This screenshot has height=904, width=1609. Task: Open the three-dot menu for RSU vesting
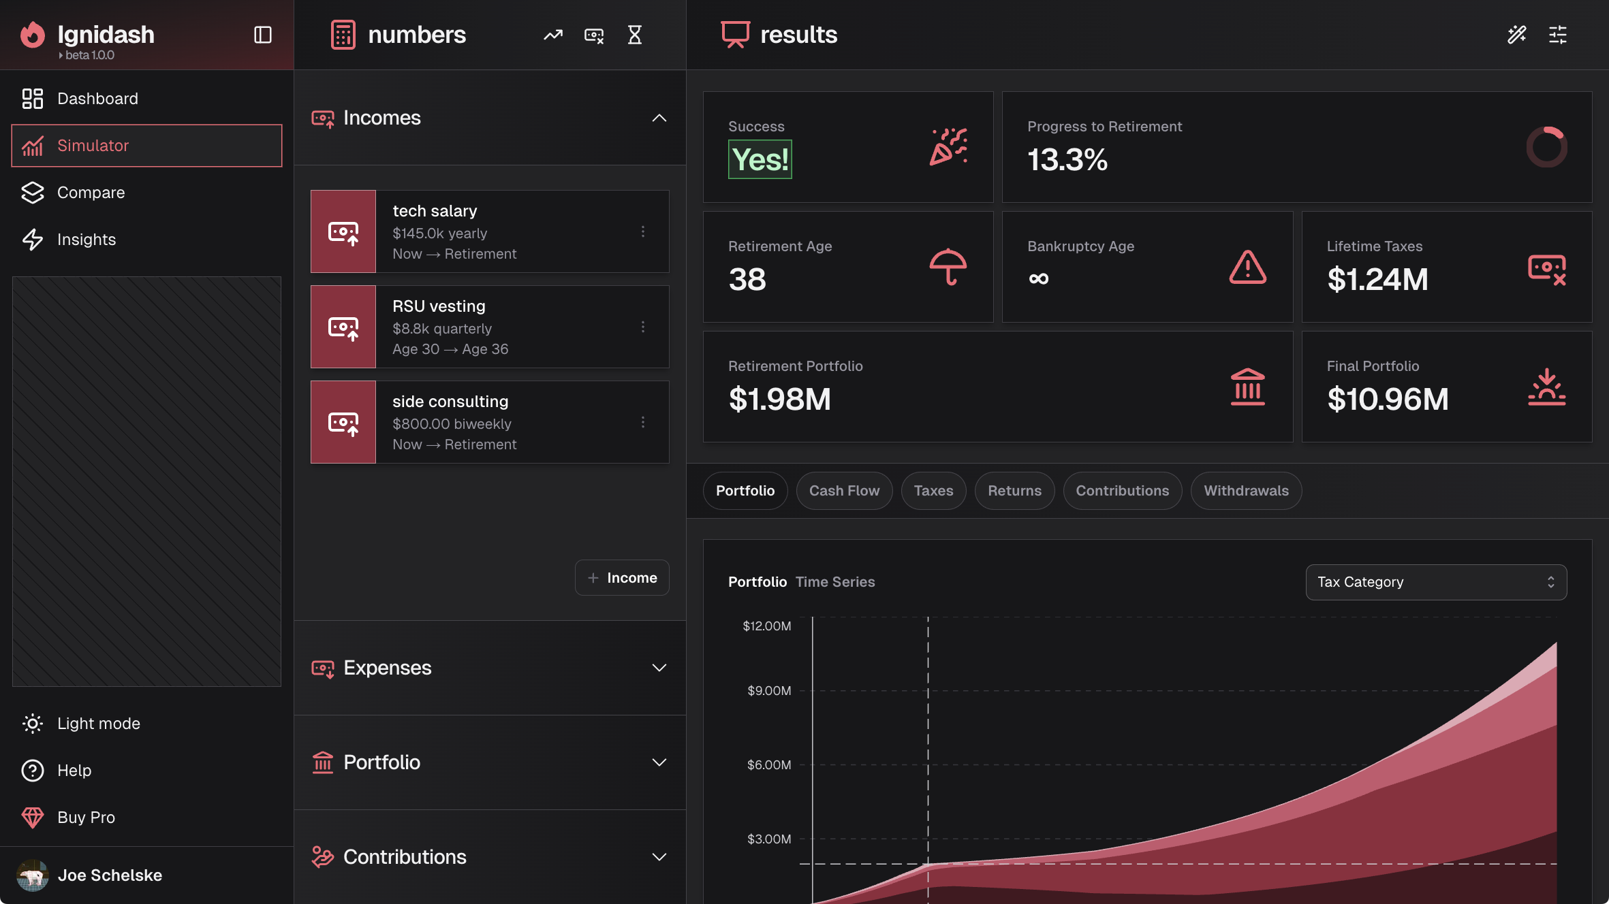[642, 327]
